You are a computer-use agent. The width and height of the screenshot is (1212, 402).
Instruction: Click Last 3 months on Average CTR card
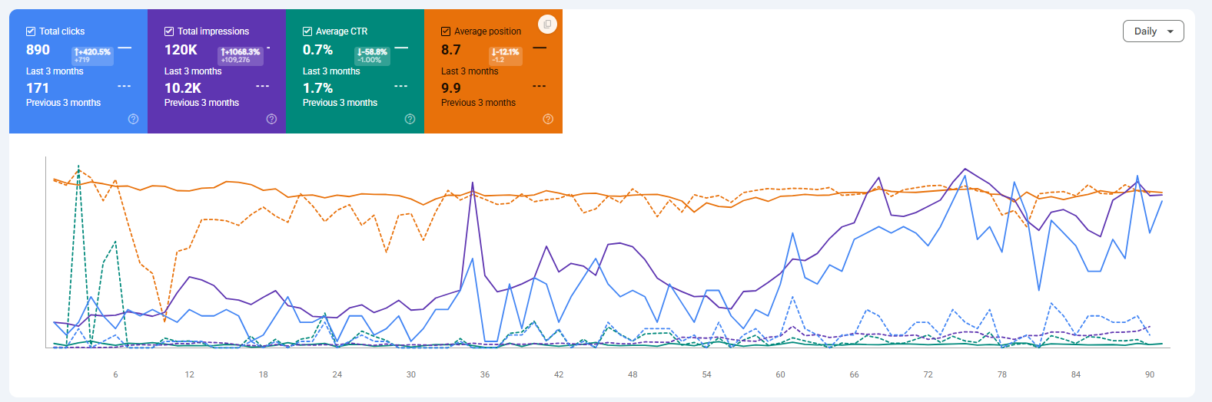pyautogui.click(x=331, y=71)
